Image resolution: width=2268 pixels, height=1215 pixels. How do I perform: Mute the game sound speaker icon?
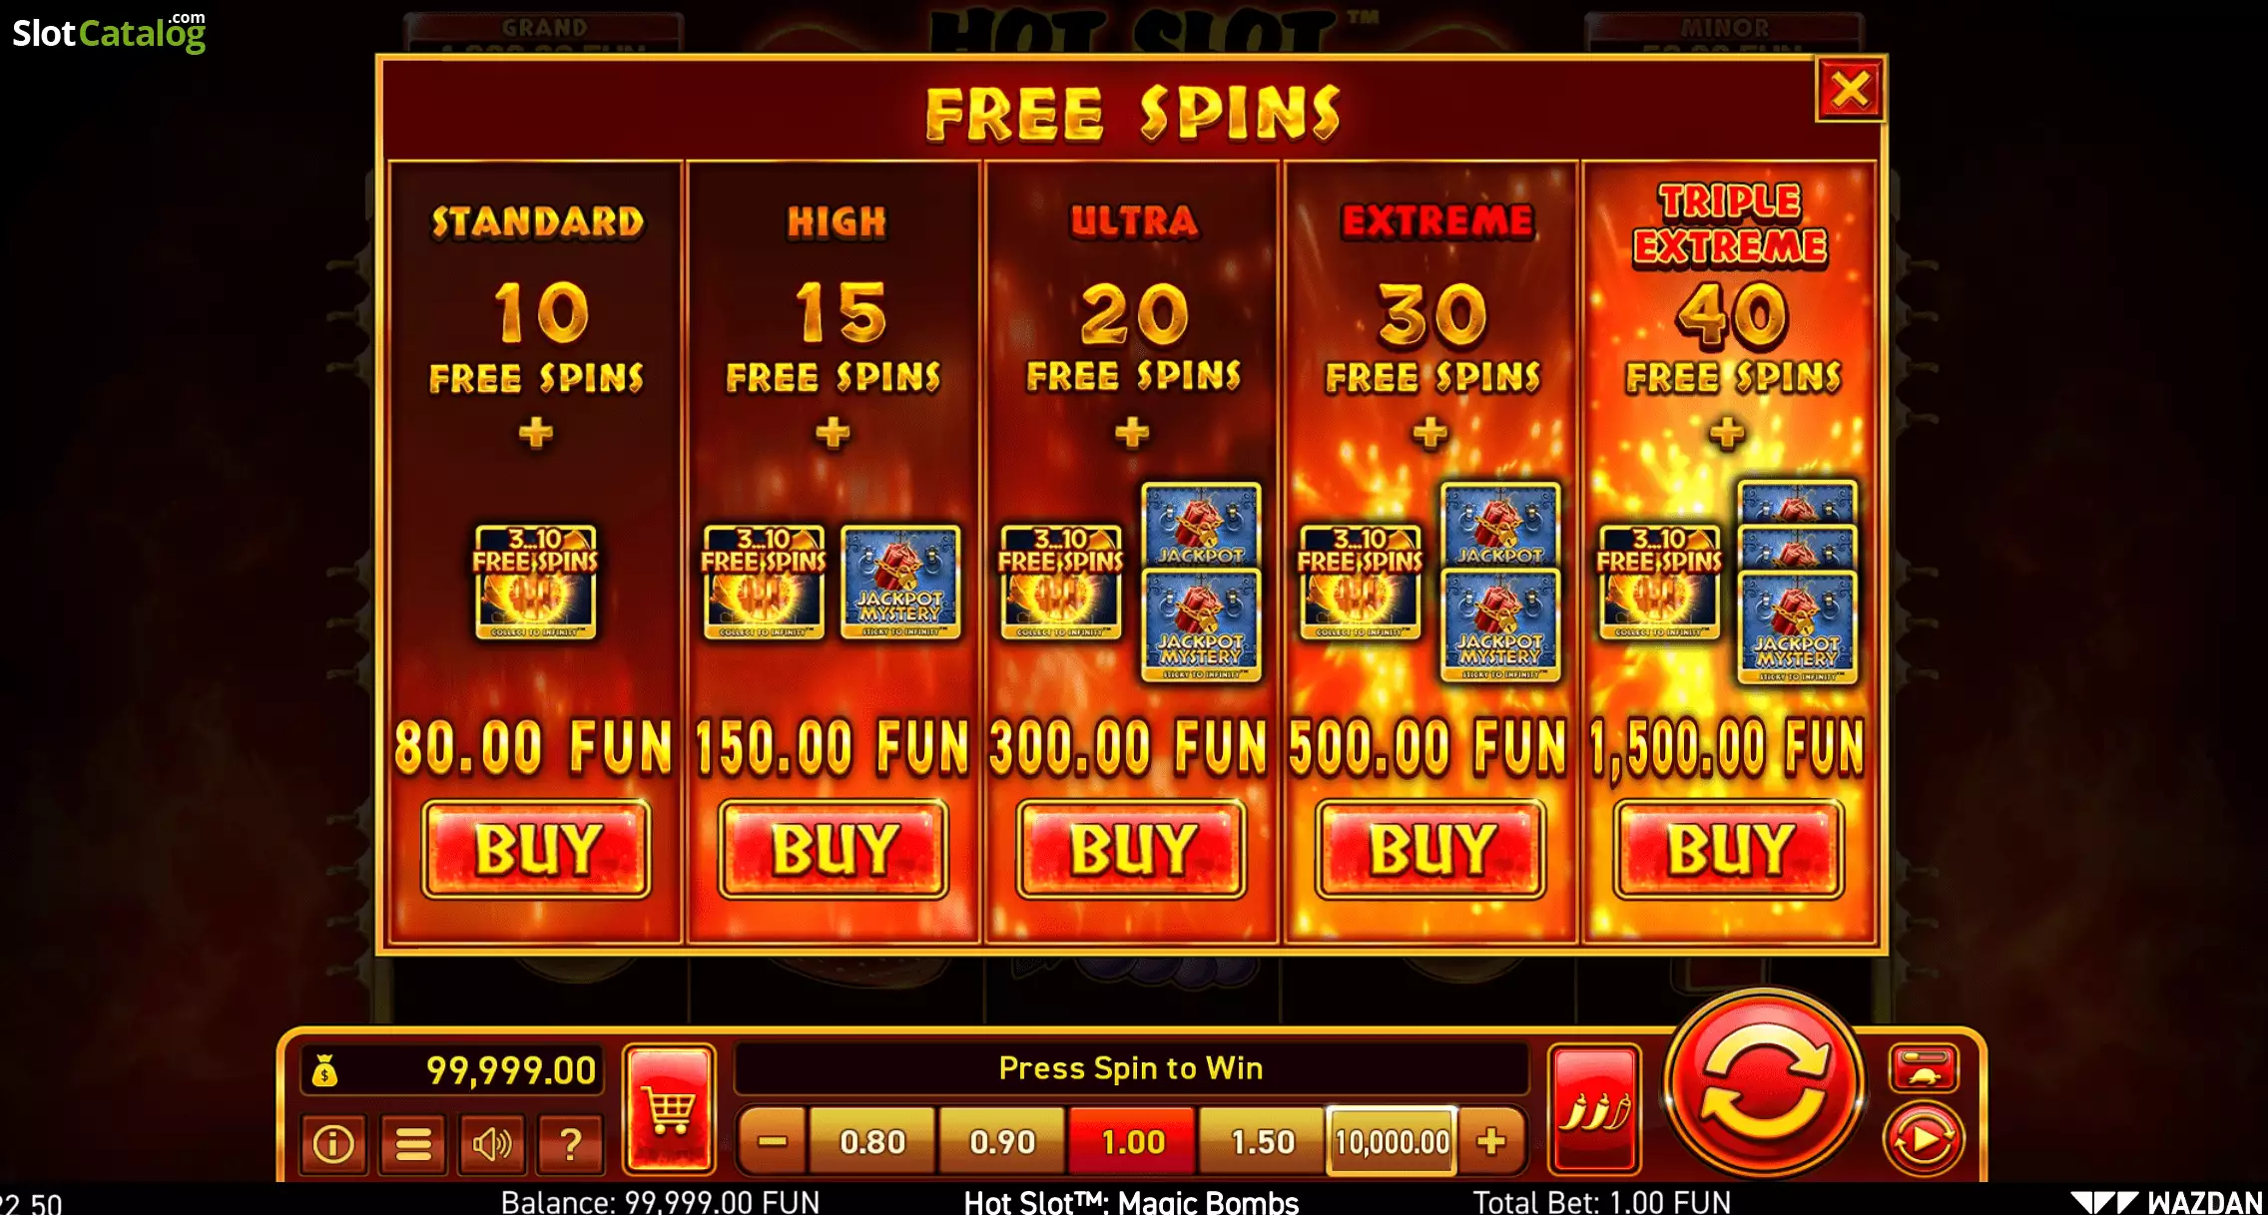492,1143
